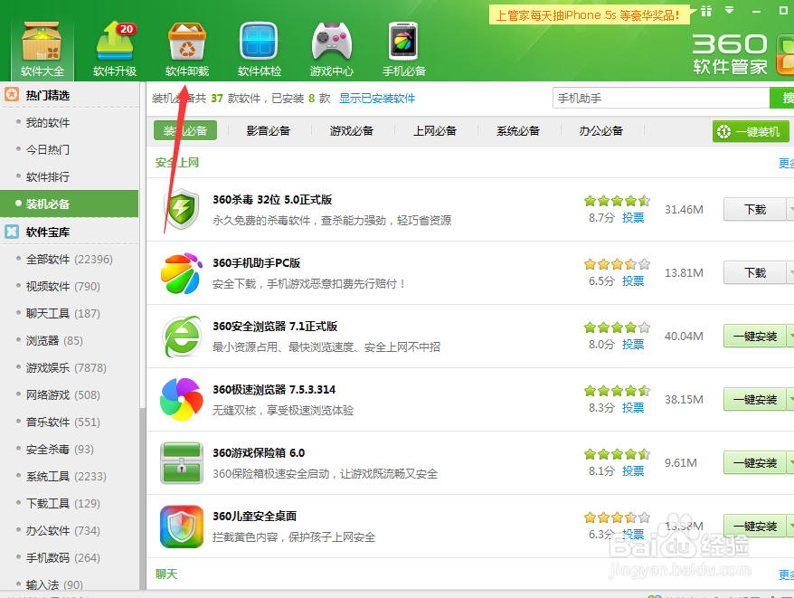794x598 pixels.
Task: Click the 360极速浏览器 colorful wheel icon
Action: pyautogui.click(x=180, y=399)
